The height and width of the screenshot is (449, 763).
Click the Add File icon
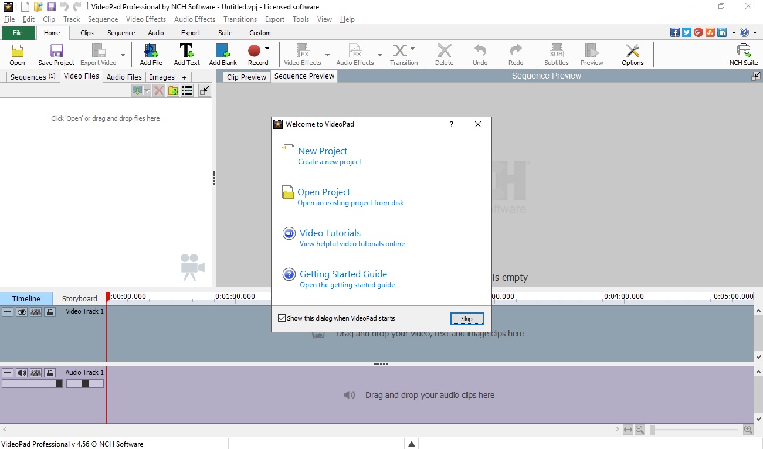pyautogui.click(x=151, y=51)
